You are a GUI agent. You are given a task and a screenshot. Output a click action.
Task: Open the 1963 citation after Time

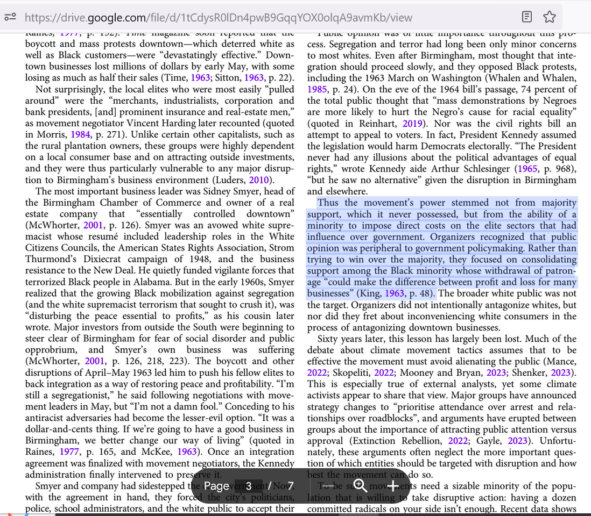coord(201,78)
